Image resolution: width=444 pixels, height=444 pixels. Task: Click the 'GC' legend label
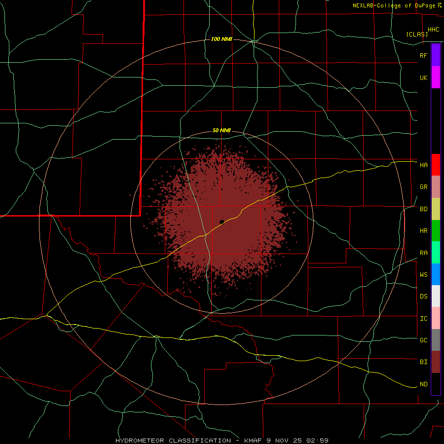coord(423,340)
